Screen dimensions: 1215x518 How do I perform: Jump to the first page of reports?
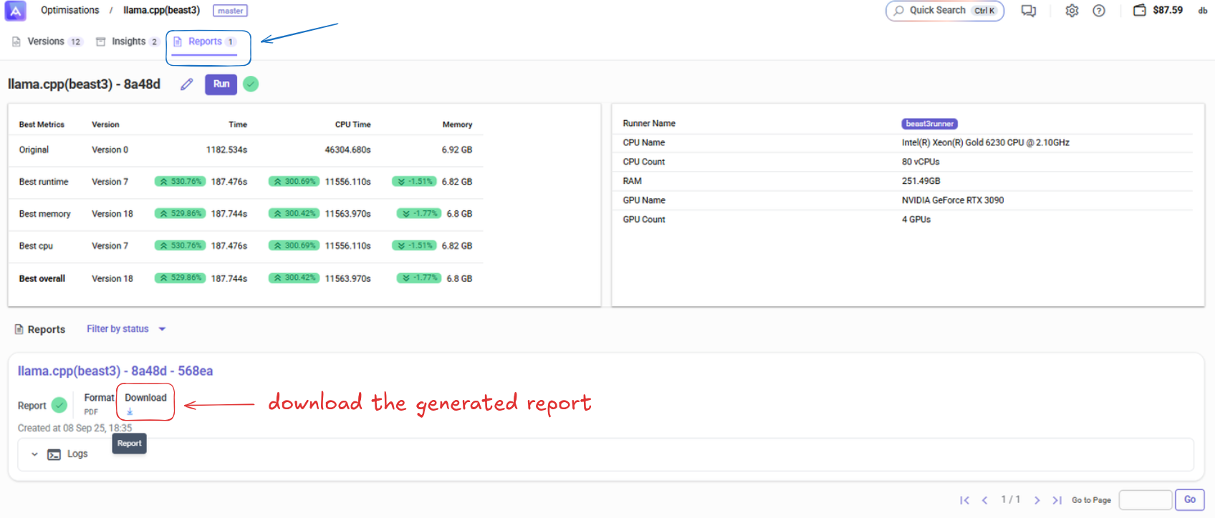click(964, 500)
